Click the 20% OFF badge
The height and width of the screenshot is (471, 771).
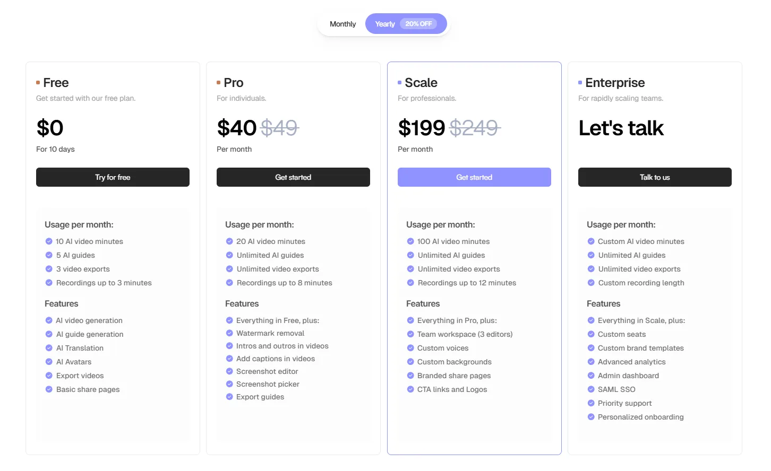[418, 24]
